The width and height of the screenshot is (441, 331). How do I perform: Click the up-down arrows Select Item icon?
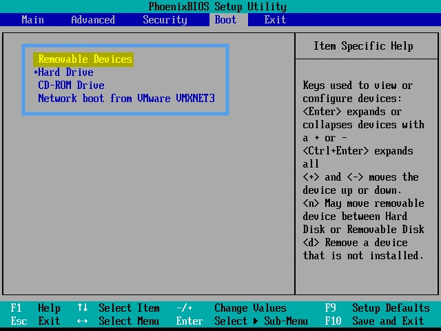[83, 308]
